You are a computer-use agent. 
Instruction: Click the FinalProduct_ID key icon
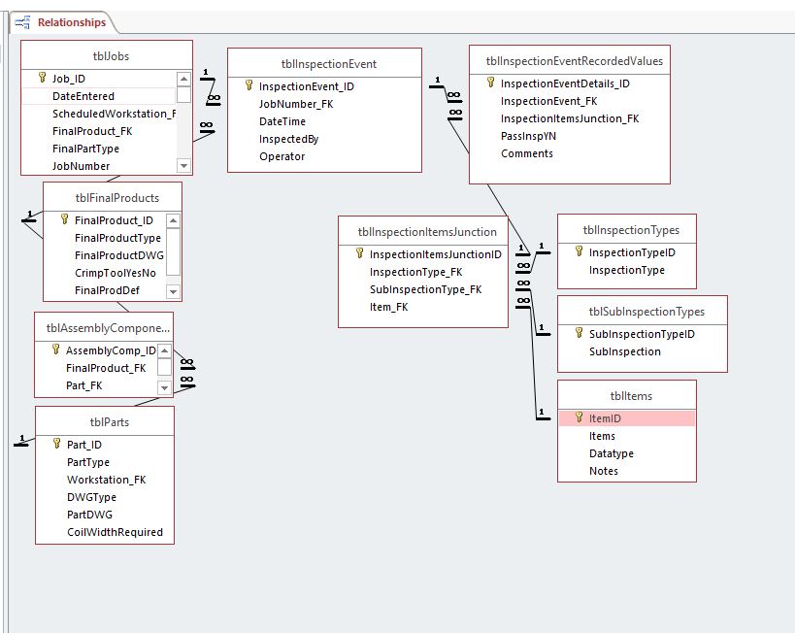pyautogui.click(x=64, y=219)
